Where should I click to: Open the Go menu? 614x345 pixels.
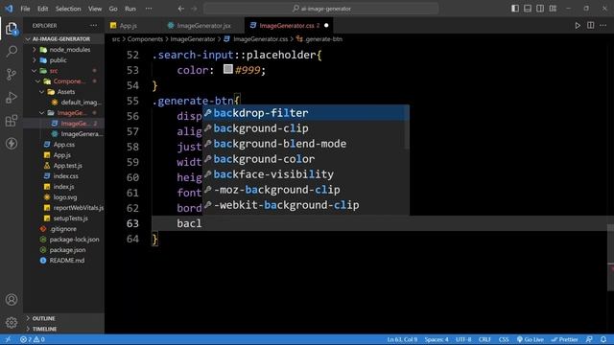point(113,9)
